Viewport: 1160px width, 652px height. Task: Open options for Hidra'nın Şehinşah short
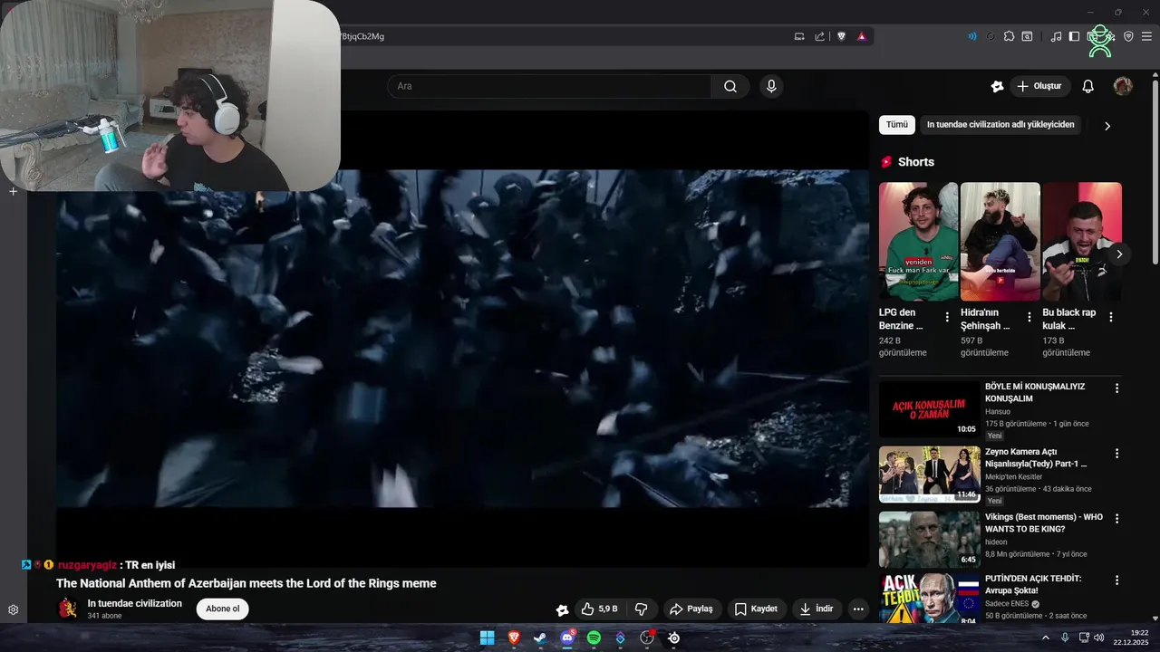[x=1029, y=317]
